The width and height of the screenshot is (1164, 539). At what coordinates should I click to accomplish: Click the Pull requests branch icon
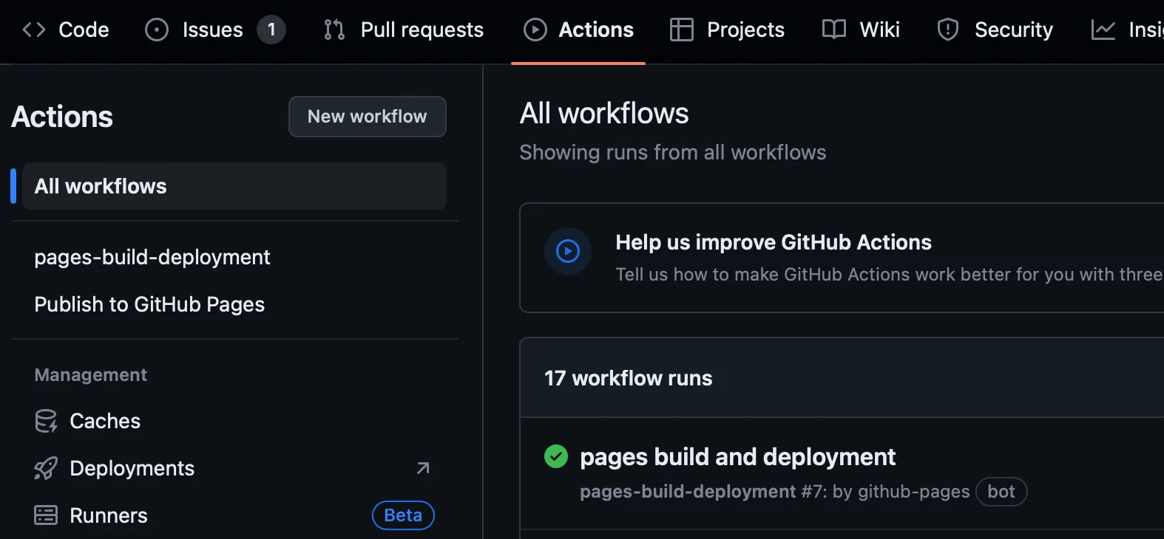334,30
